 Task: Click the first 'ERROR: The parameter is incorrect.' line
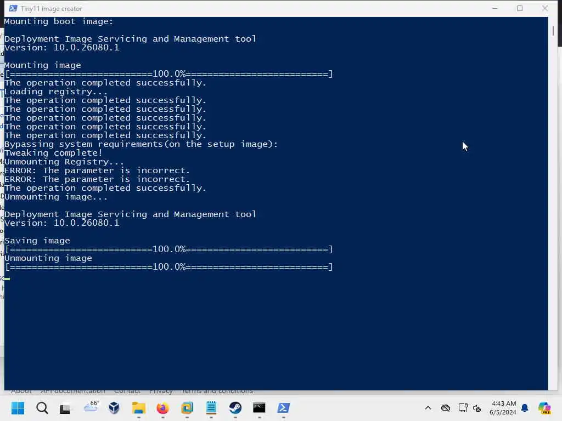pos(97,170)
